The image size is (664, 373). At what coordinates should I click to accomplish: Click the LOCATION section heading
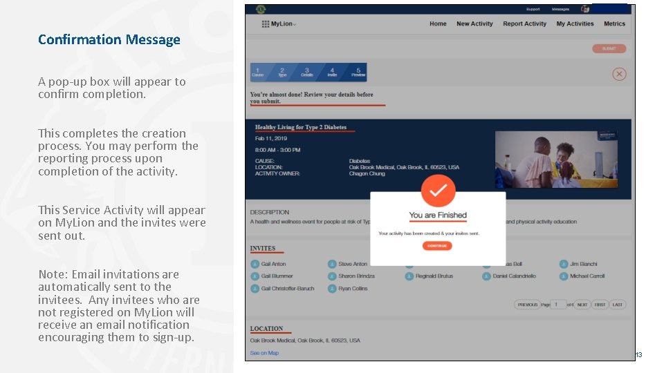tap(266, 329)
